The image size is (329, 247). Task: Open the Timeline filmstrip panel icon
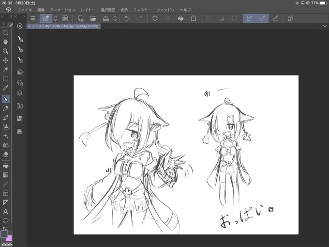click(x=20, y=131)
